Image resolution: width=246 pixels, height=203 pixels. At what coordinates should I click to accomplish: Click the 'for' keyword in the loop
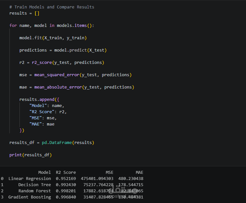click(13, 25)
